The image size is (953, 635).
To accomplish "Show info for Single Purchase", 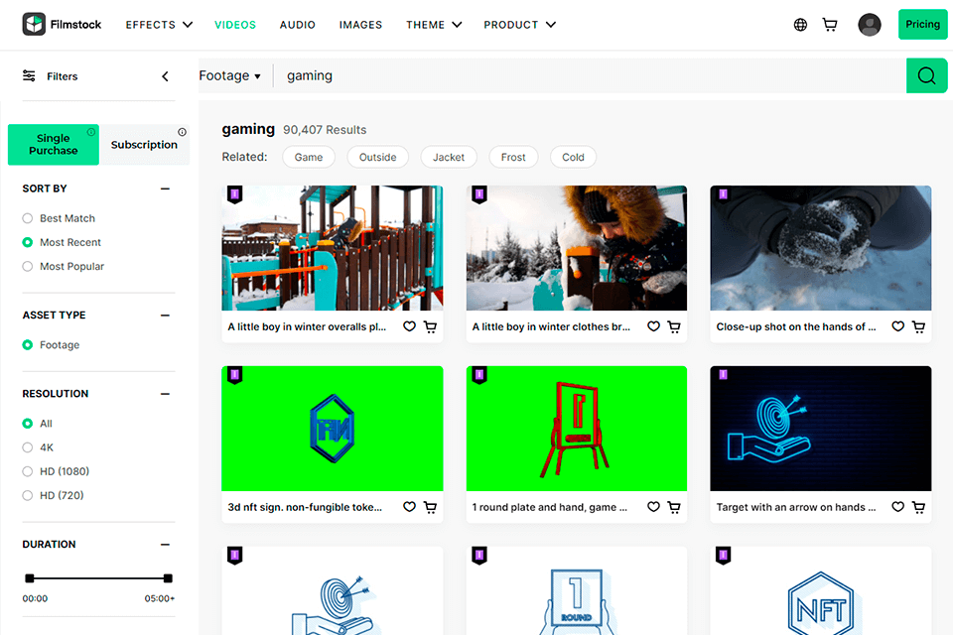I will pos(91,132).
